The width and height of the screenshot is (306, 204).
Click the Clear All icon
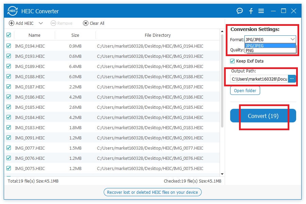86,23
